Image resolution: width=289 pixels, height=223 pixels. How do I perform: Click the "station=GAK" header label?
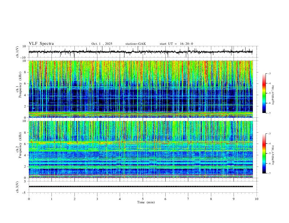(x=135, y=44)
